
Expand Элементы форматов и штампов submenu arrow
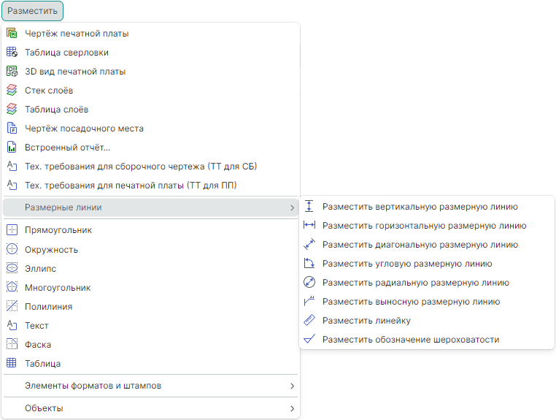(x=292, y=386)
